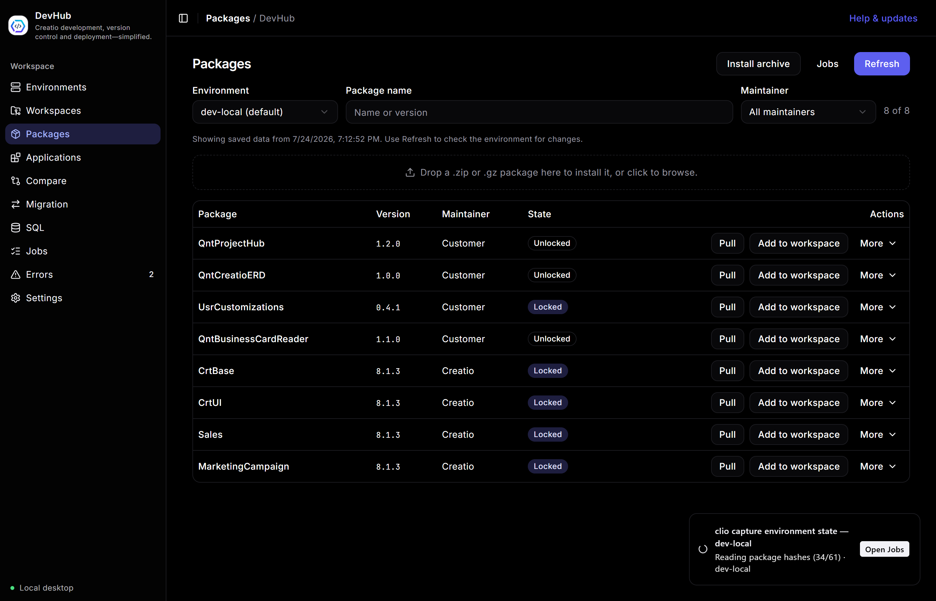Viewport: 936px width, 601px height.
Task: Add CrtBase to workspace
Action: coord(799,371)
